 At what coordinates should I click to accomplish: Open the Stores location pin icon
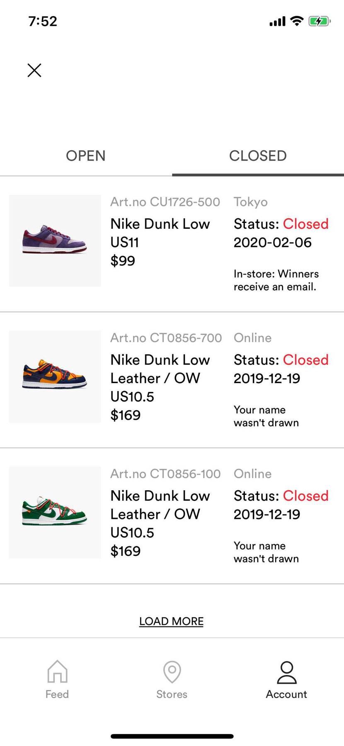[x=172, y=672]
